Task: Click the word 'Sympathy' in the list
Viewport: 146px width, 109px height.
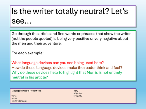Action: click(78, 96)
